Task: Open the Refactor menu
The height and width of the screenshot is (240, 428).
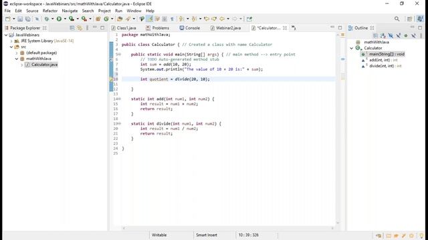Action: pos(50,11)
